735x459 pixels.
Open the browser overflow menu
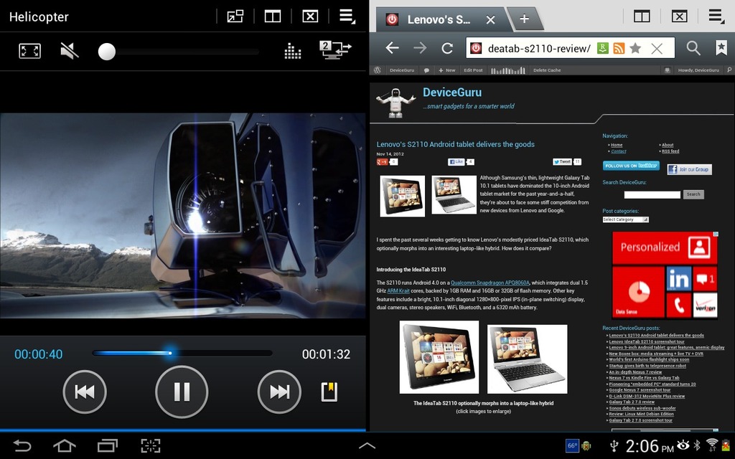(716, 16)
